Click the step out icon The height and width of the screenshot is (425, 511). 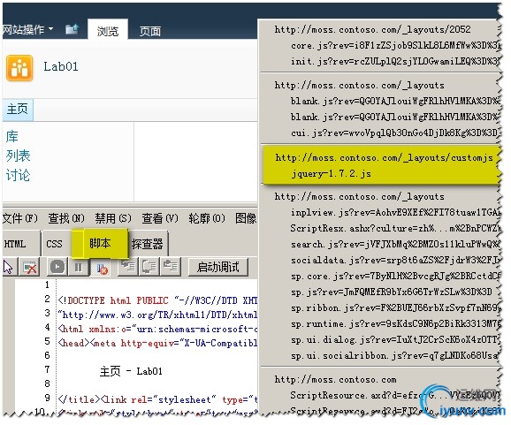pyautogui.click(x=170, y=267)
